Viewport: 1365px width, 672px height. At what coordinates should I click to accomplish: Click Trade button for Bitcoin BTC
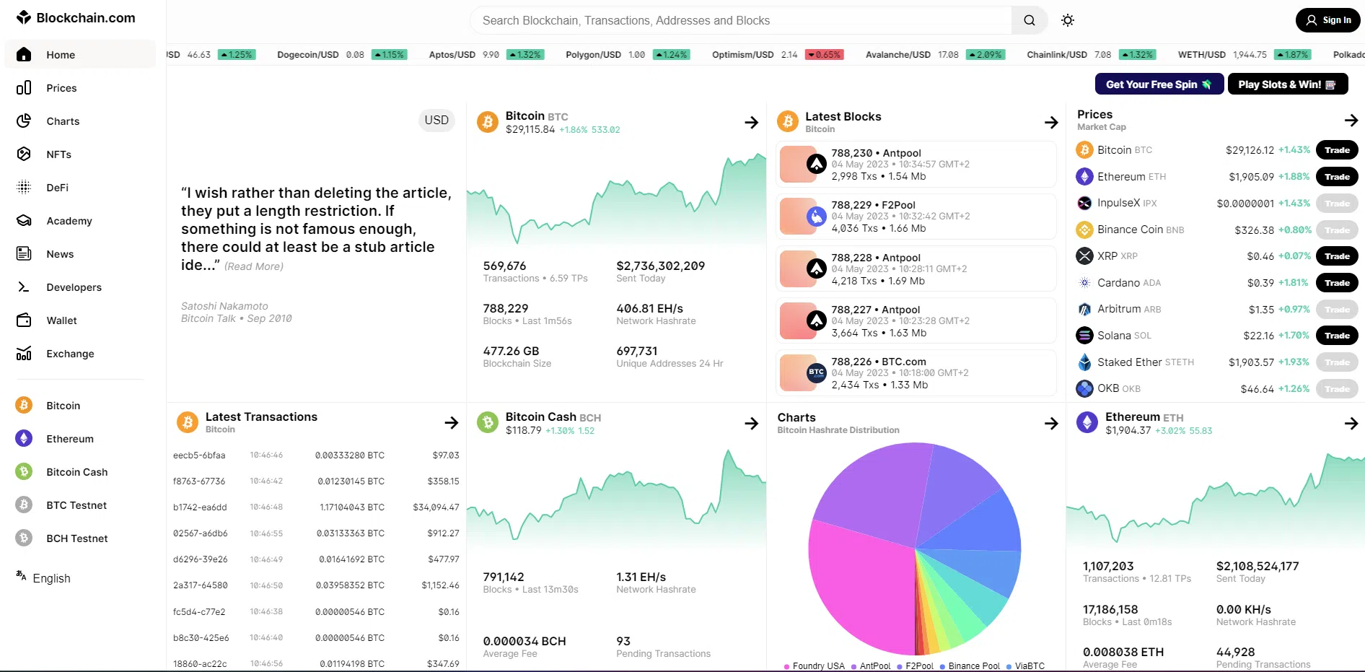(x=1337, y=150)
